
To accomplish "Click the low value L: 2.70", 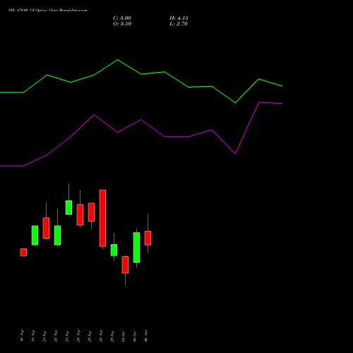I will pos(179,24).
